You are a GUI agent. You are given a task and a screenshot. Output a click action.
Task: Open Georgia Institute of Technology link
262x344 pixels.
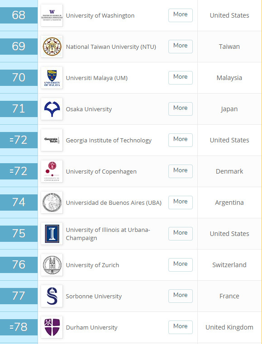[109, 141]
